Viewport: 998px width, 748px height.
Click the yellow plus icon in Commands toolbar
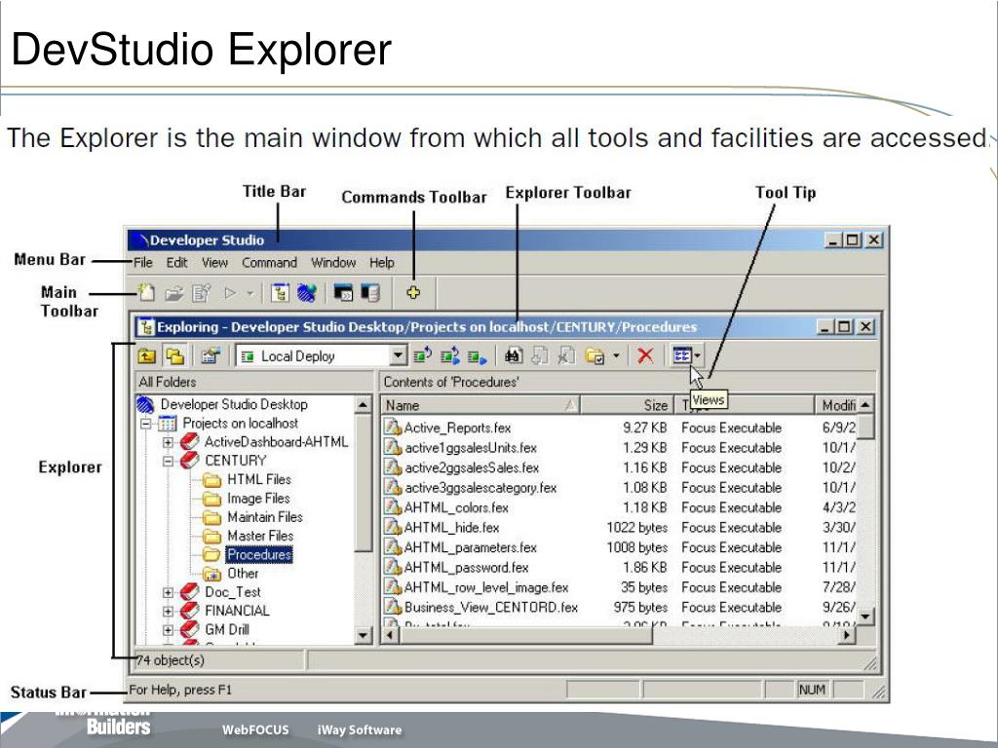[x=413, y=292]
